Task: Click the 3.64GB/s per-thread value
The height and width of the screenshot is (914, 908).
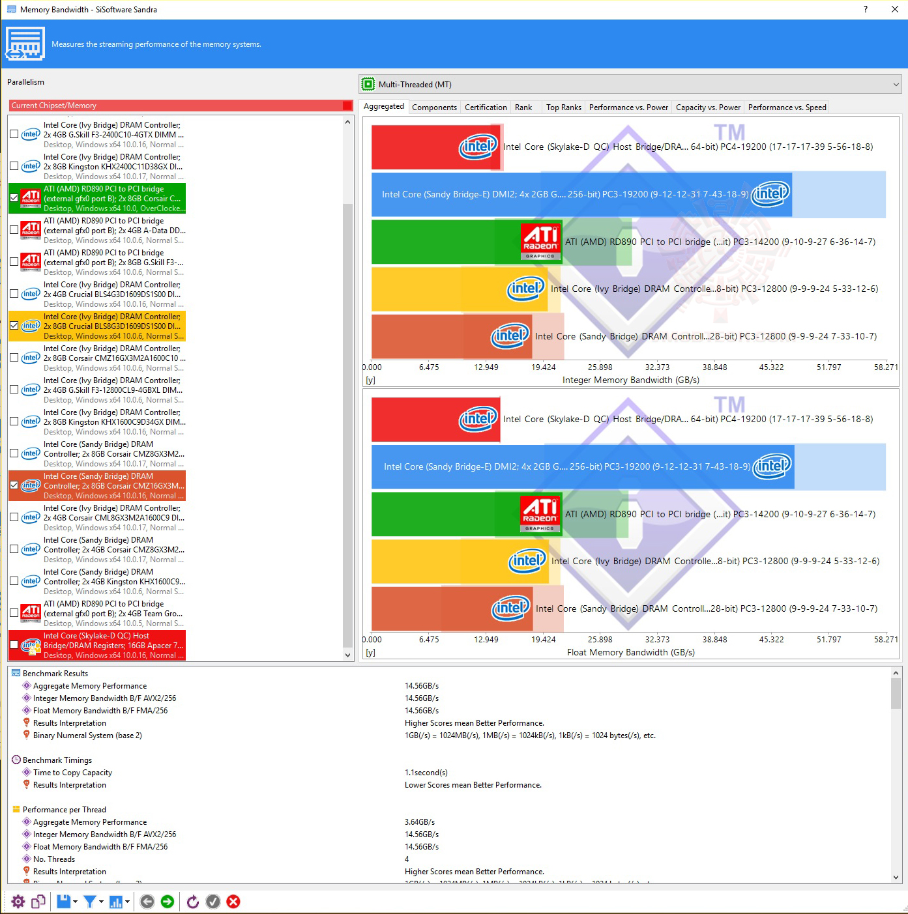Action: 420,822
